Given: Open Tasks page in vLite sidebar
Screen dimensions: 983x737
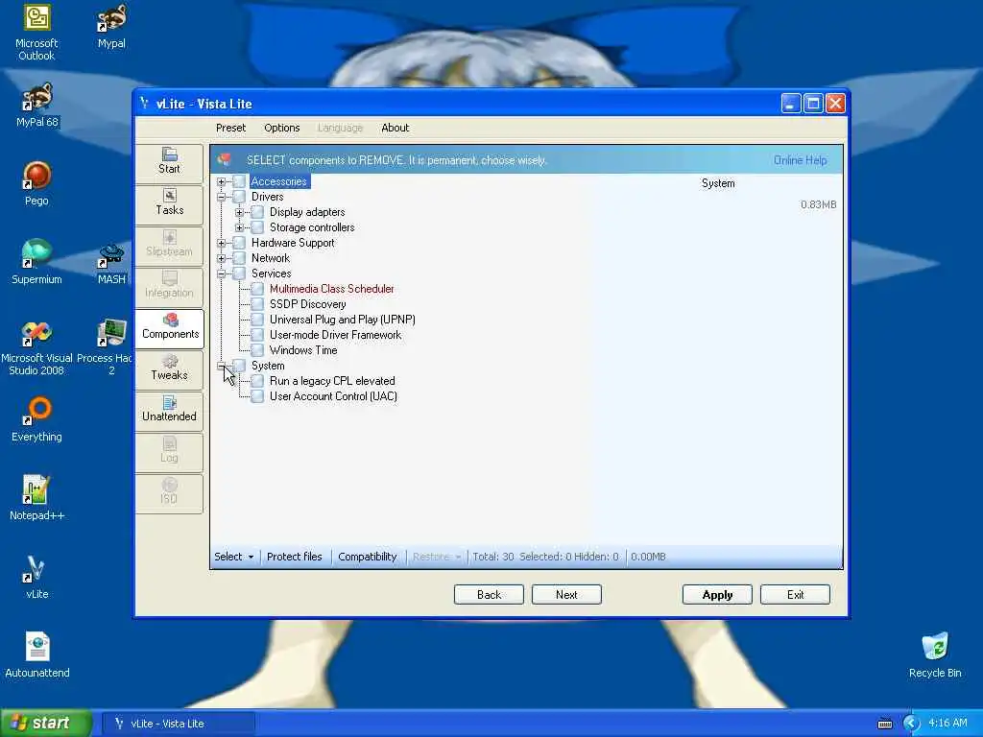Looking at the screenshot, I should tap(169, 203).
